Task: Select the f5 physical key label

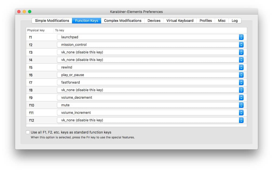Action: pyautogui.click(x=31, y=68)
